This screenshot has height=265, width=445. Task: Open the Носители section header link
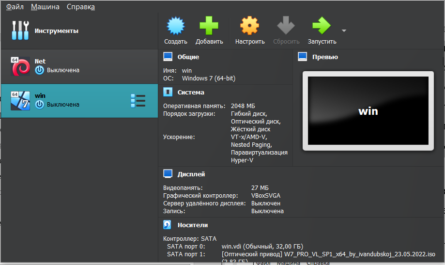[193, 225]
